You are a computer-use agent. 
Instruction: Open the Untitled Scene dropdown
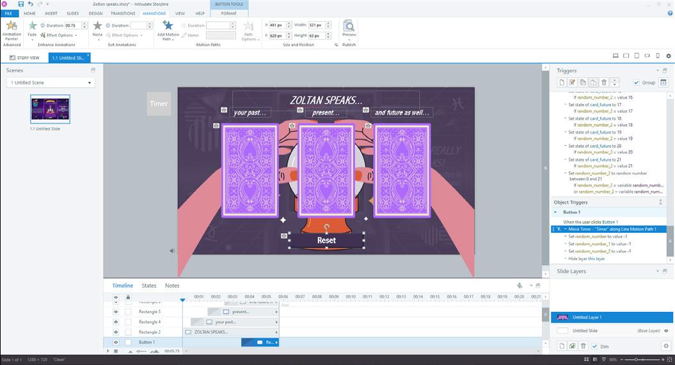tap(51, 82)
